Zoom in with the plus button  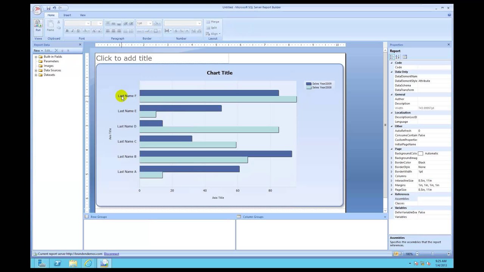click(x=448, y=254)
